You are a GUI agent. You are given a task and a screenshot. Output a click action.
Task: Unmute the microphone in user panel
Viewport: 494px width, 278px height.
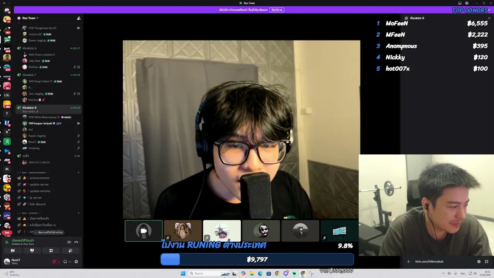click(x=54, y=261)
